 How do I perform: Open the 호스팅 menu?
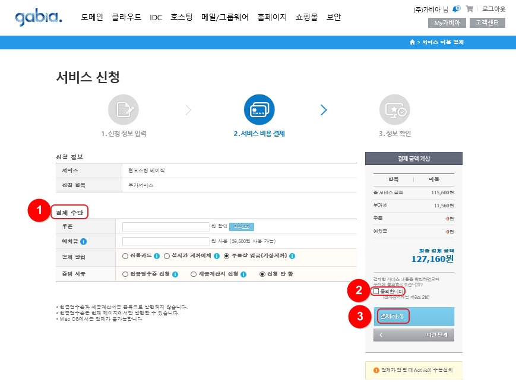point(181,17)
